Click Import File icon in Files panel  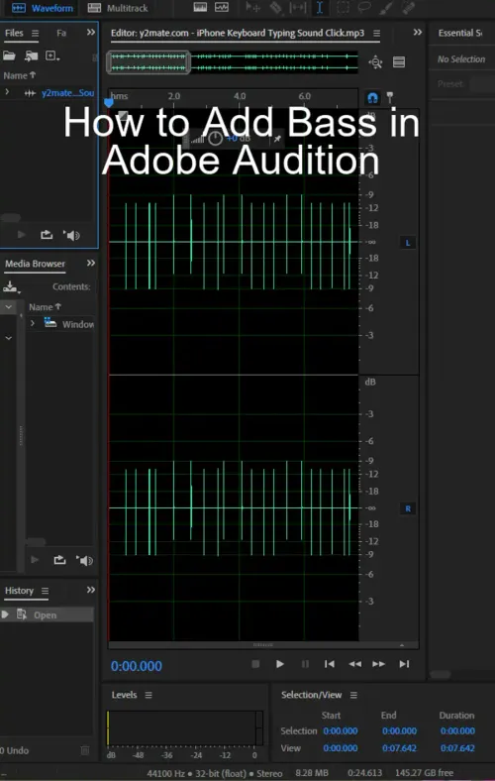pos(32,56)
